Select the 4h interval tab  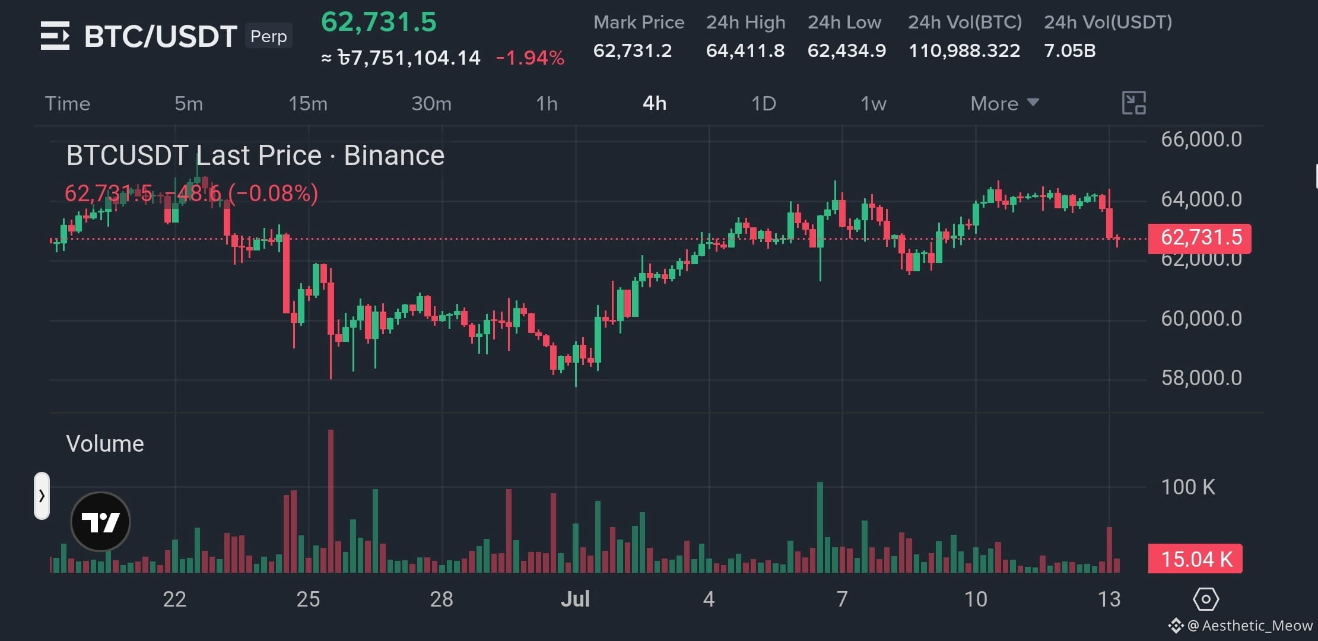click(x=655, y=103)
